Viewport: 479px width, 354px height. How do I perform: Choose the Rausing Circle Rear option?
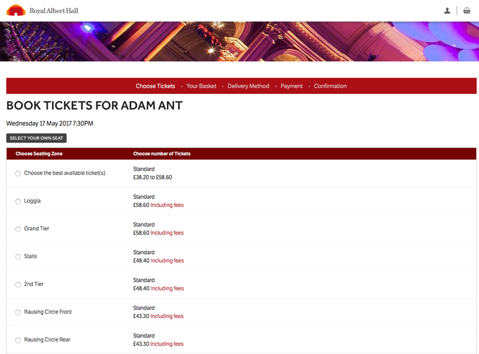tap(18, 340)
